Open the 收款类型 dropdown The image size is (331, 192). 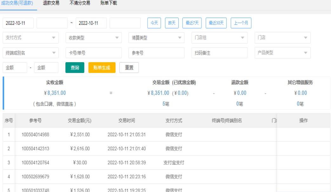93,38
